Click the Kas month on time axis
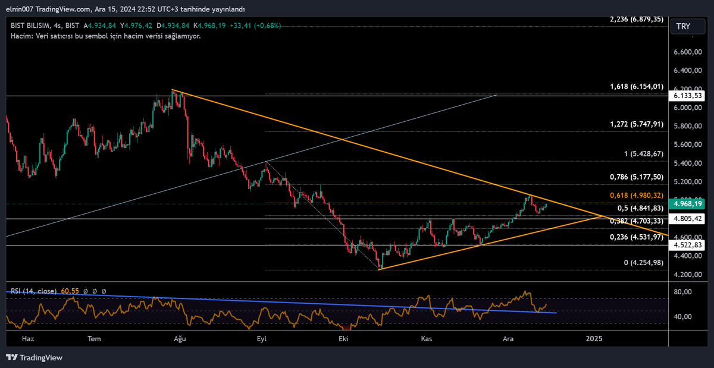This screenshot has width=714, height=368. (x=426, y=338)
